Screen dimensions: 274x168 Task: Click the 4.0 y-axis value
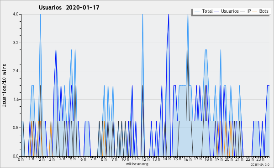(16, 14)
